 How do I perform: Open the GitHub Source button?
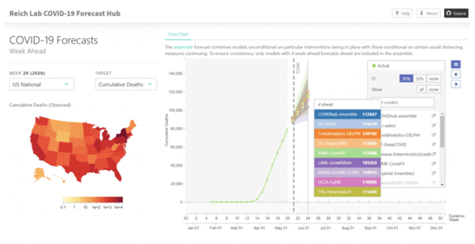pyautogui.click(x=456, y=13)
